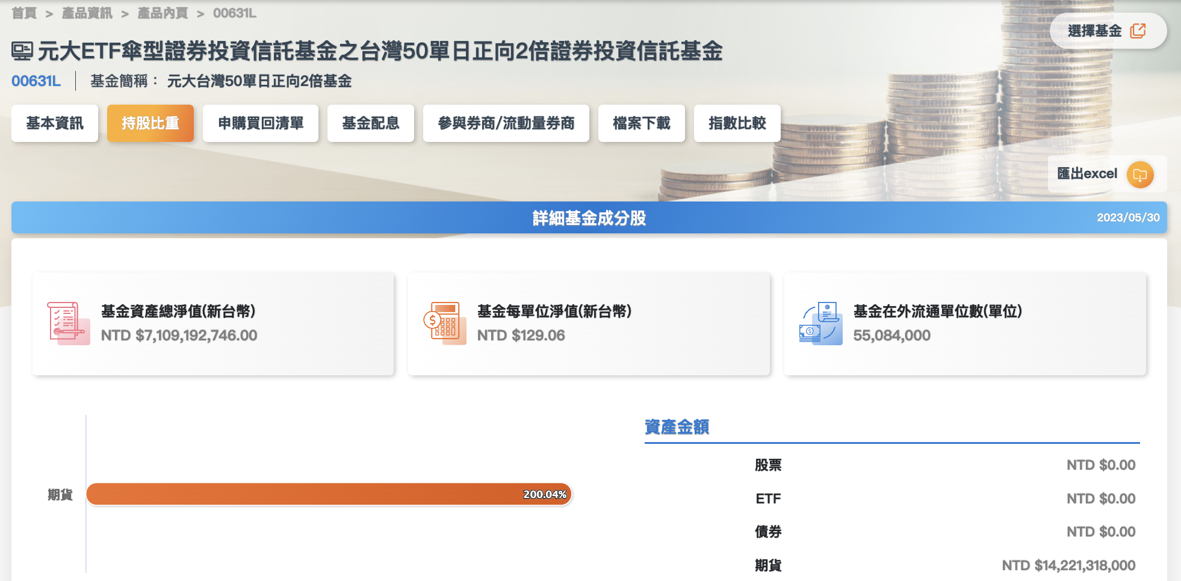Select the 參與券商/流動量券商 tab
1181x581 pixels.
[x=506, y=123]
